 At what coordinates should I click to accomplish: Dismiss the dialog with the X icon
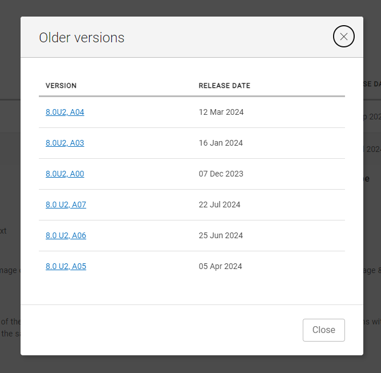[x=344, y=37]
